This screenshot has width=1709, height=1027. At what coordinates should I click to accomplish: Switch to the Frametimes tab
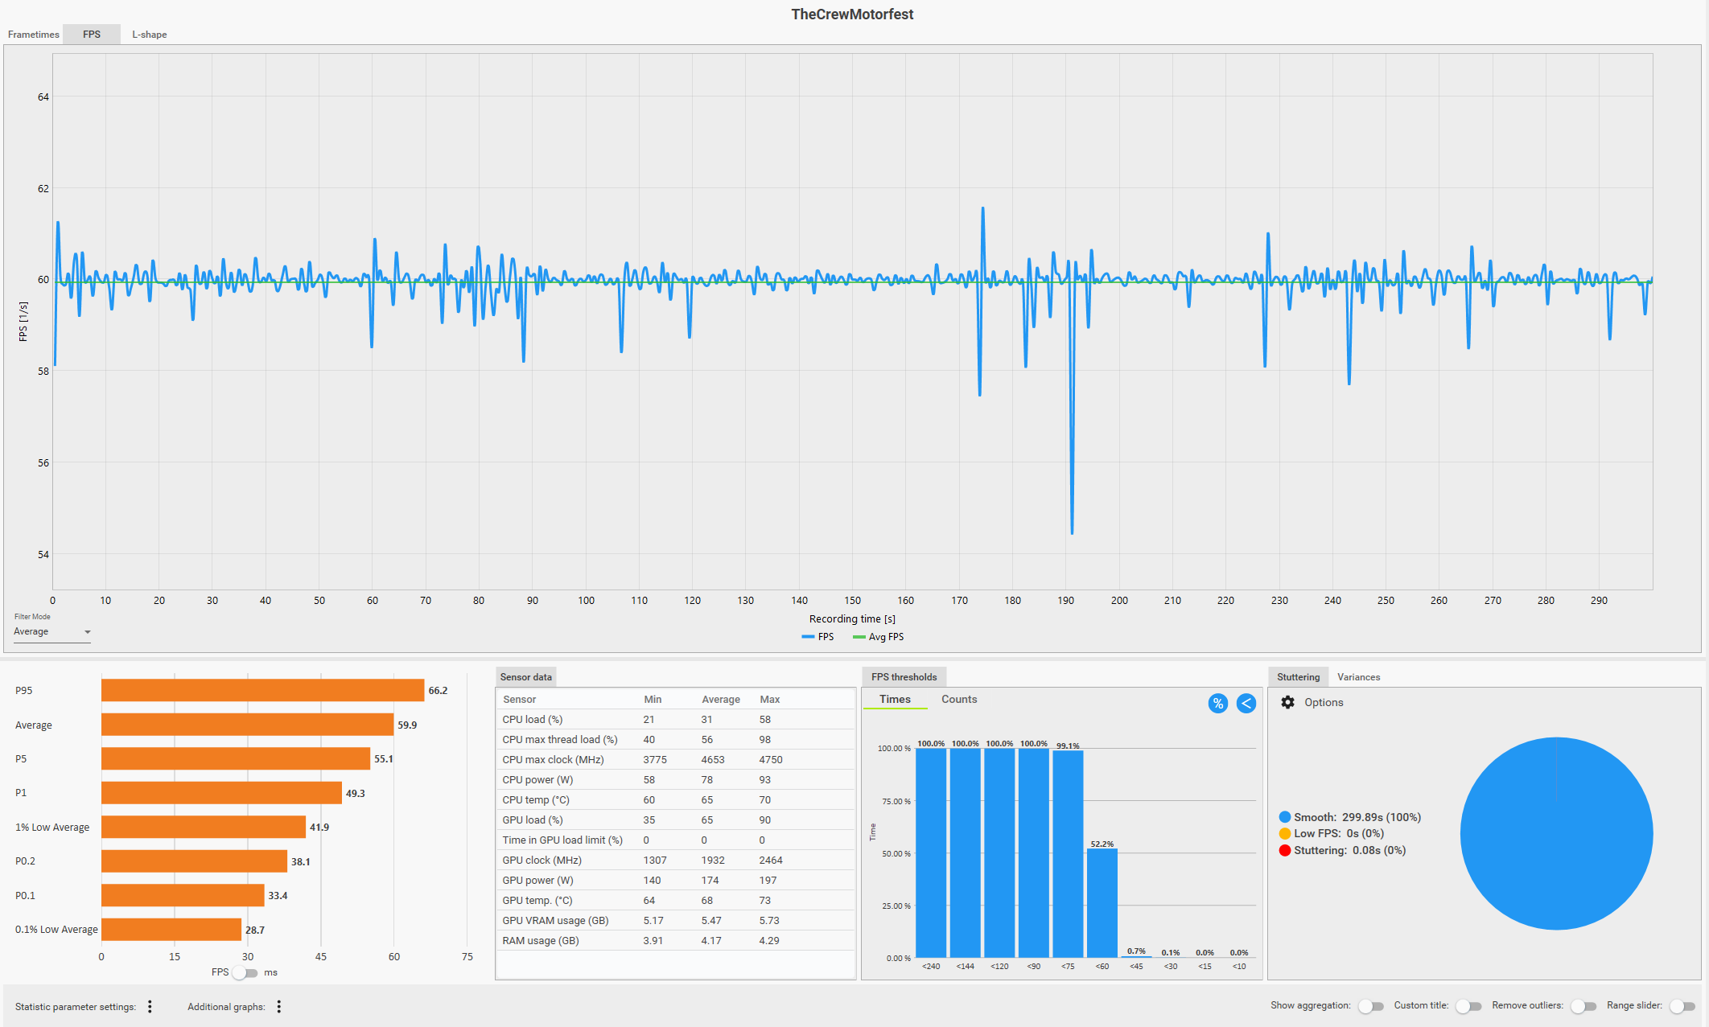(34, 35)
